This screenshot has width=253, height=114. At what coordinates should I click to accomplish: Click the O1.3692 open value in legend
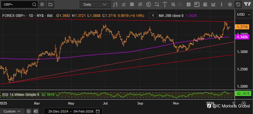coord(63,15)
